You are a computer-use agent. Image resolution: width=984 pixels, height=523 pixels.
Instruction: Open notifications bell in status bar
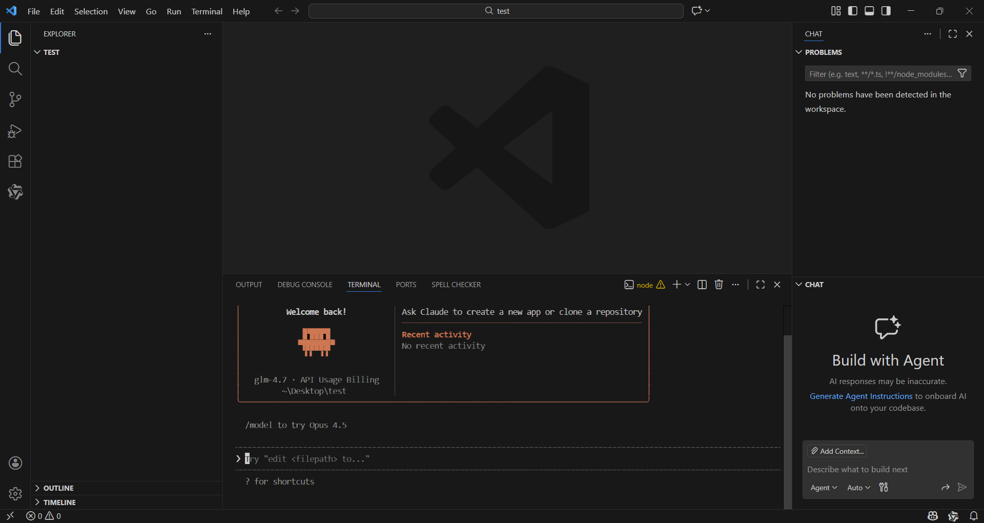974,516
